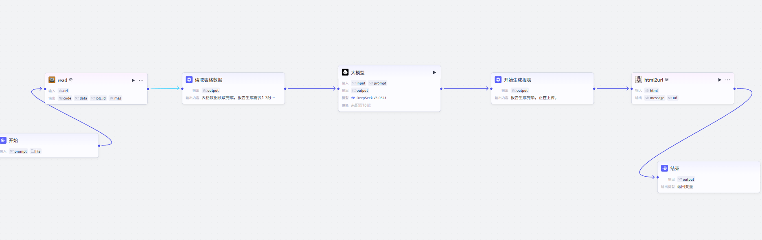Run the html2url node
Image resolution: width=762 pixels, height=240 pixels.
[720, 80]
